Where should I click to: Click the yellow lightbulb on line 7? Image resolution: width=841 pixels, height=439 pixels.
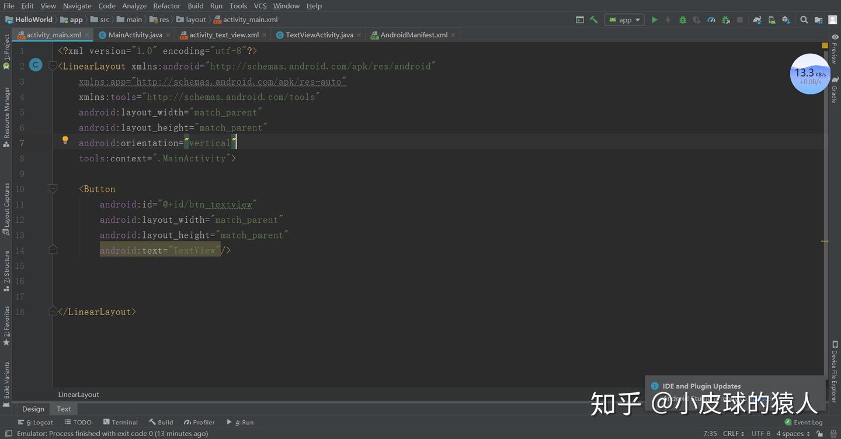pos(65,140)
